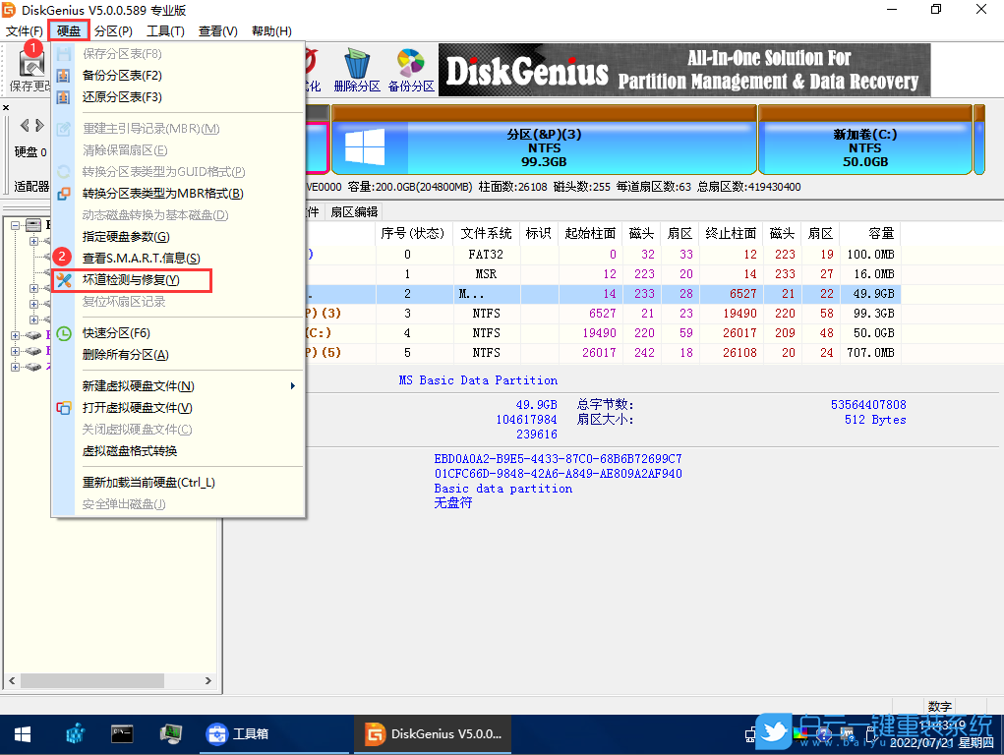Viewport: 1004px width, 755px height.
Task: Click the back navigation arrow above 硬盘 0
Action: click(x=25, y=125)
